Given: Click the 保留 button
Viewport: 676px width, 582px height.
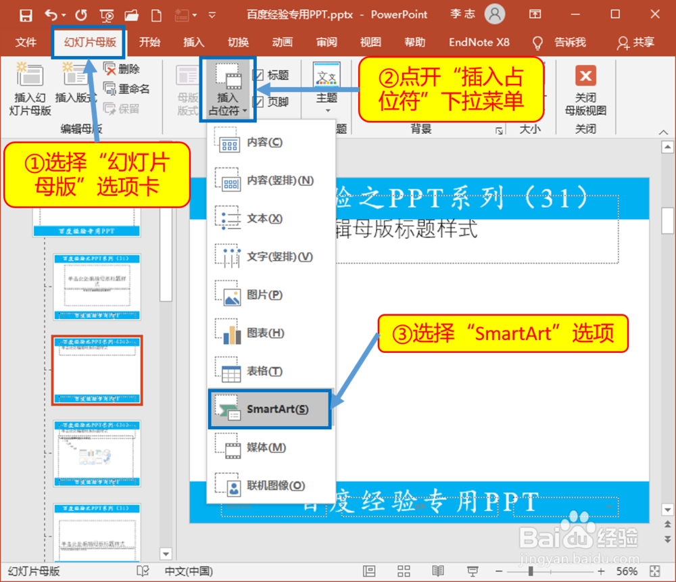Looking at the screenshot, I should (122, 109).
